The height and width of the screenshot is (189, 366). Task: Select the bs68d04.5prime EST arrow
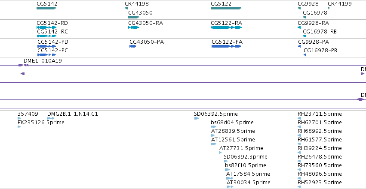click(x=214, y=127)
